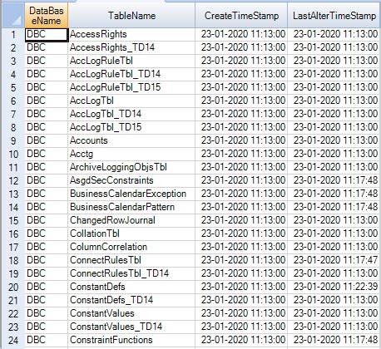Select row header number 18
Viewport: 381px width, 349px height.
click(13, 260)
